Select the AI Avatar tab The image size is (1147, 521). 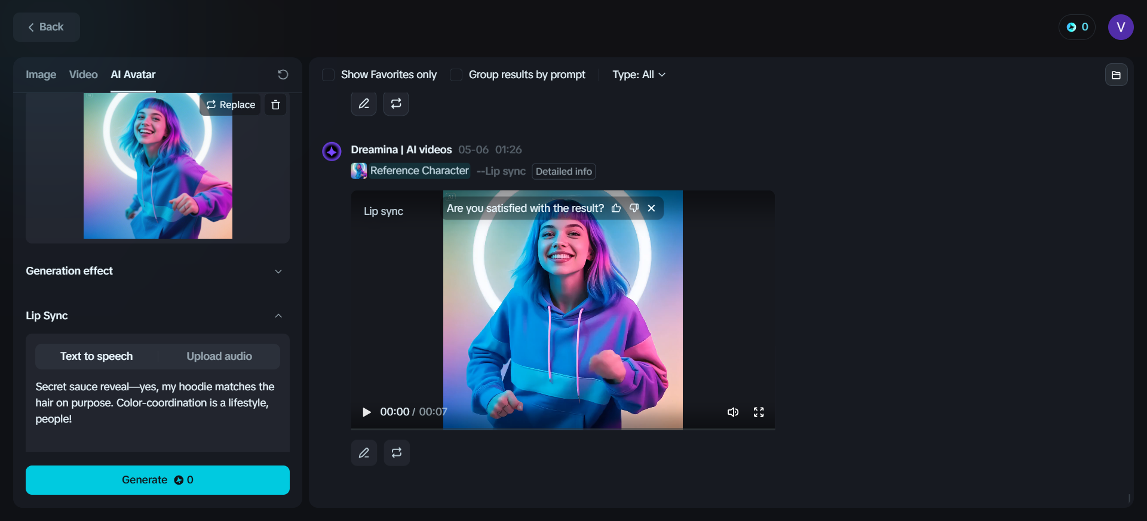click(x=133, y=75)
